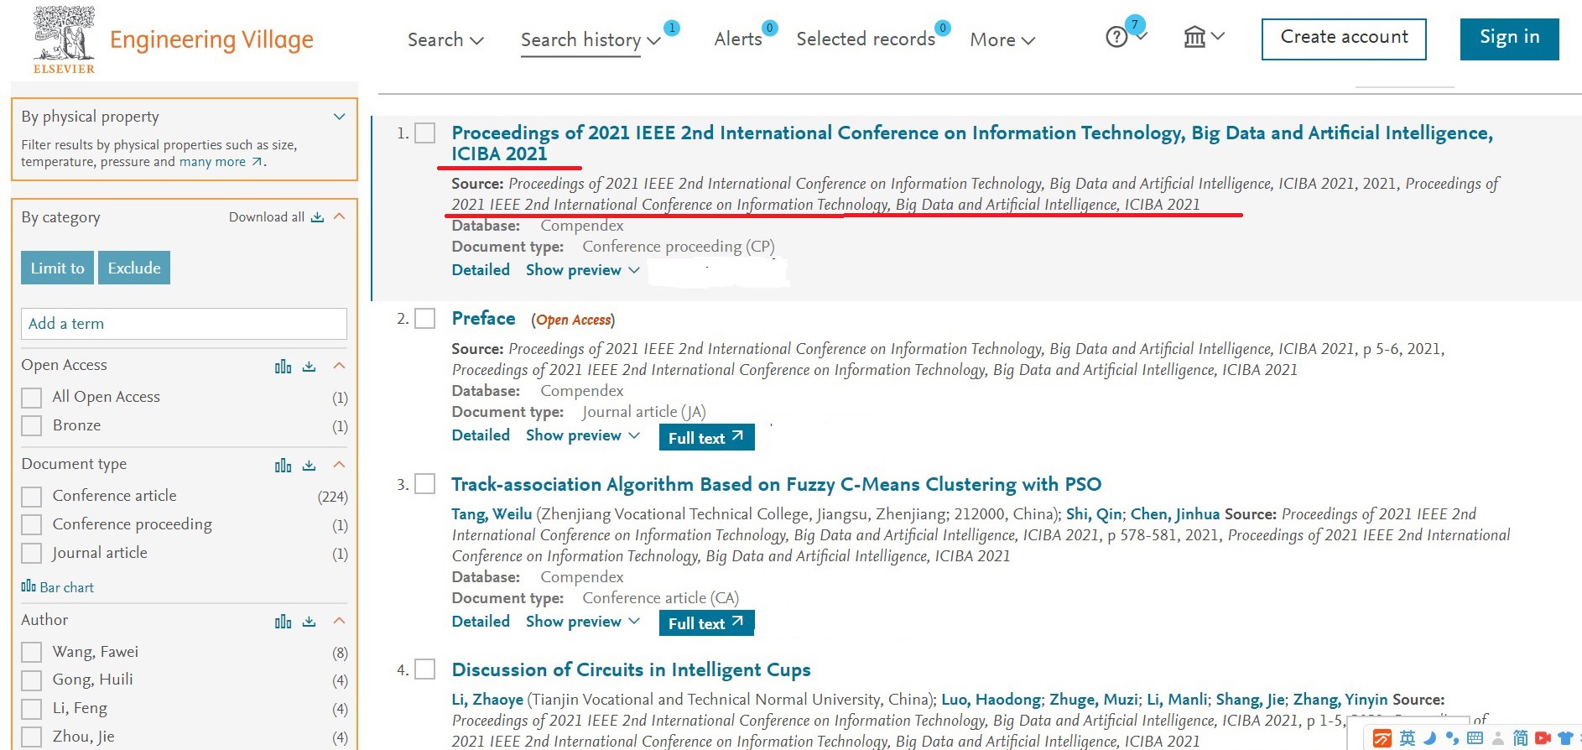Click the Engineering Village title logo
Viewport: 1582px width, 750px height.
(x=211, y=40)
